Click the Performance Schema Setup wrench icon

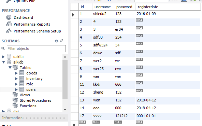9,31
